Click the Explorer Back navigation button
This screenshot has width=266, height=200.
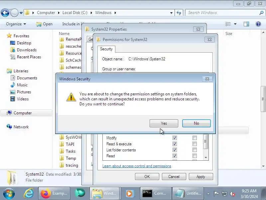[x=5, y=13]
